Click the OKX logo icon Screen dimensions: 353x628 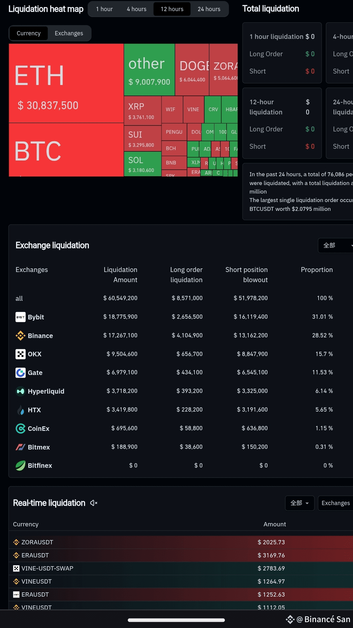tap(21, 354)
